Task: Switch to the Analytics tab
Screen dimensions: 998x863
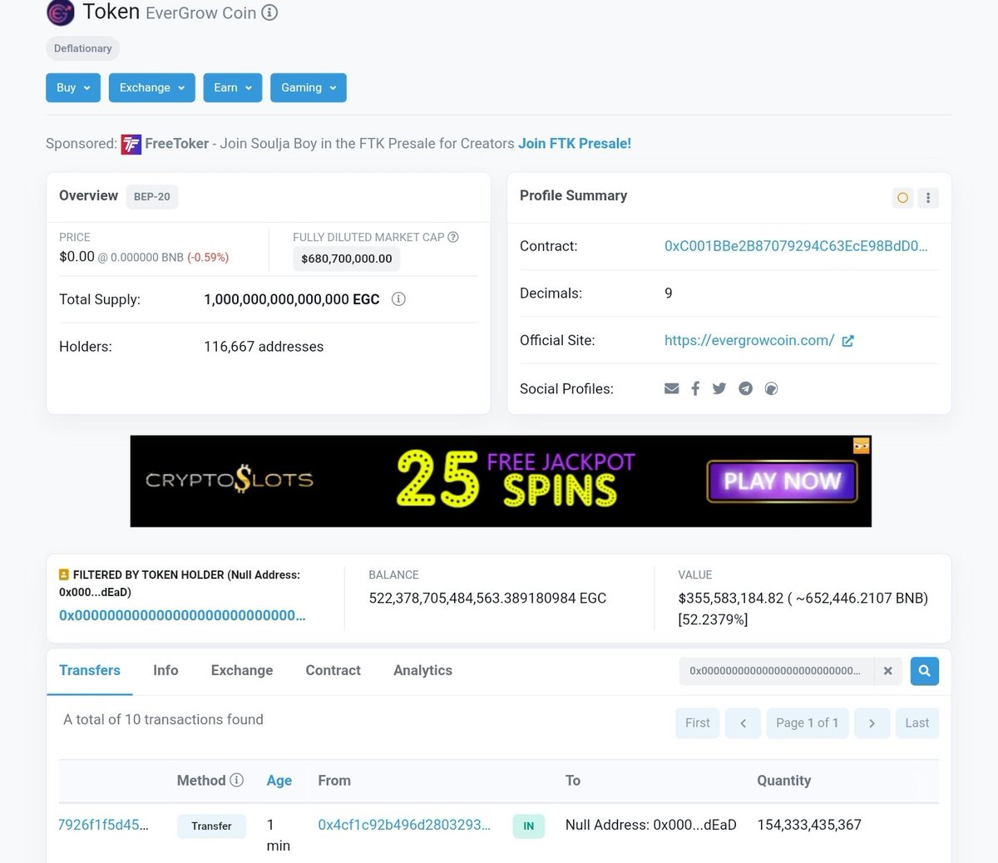Action: point(422,670)
